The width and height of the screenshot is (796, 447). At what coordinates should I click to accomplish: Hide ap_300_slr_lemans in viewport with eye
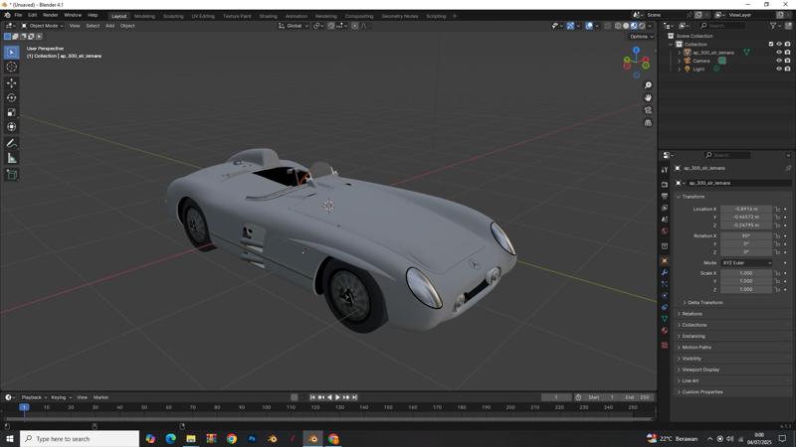[x=779, y=53]
